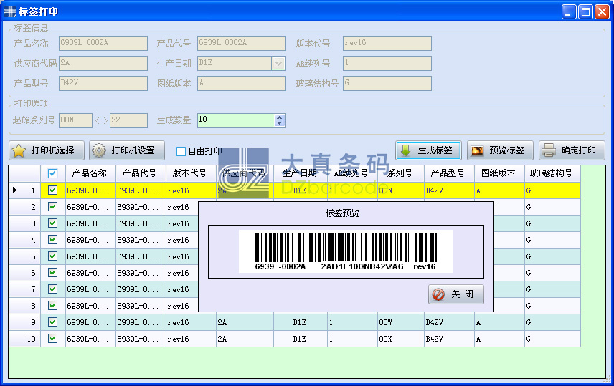This screenshot has width=614, height=386.
Task: Close the 标签预览 popup with 关闭
Action: (x=456, y=294)
